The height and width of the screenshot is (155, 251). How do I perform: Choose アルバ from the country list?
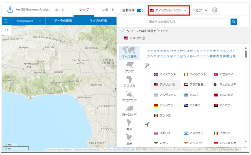coord(191,95)
